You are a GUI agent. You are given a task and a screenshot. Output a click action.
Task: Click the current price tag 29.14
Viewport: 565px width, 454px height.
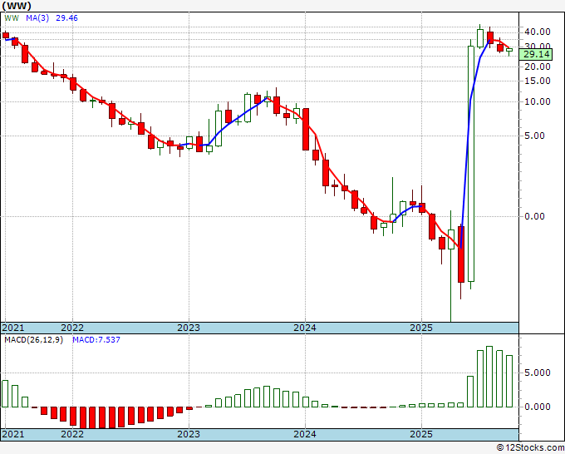(x=536, y=54)
